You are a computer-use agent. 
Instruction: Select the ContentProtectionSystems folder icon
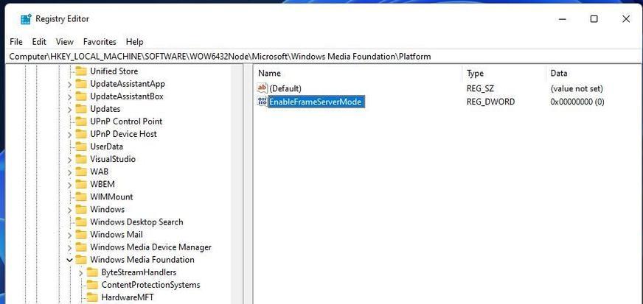(x=93, y=285)
